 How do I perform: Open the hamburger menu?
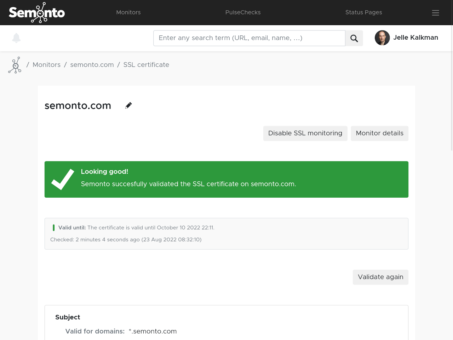tap(435, 13)
